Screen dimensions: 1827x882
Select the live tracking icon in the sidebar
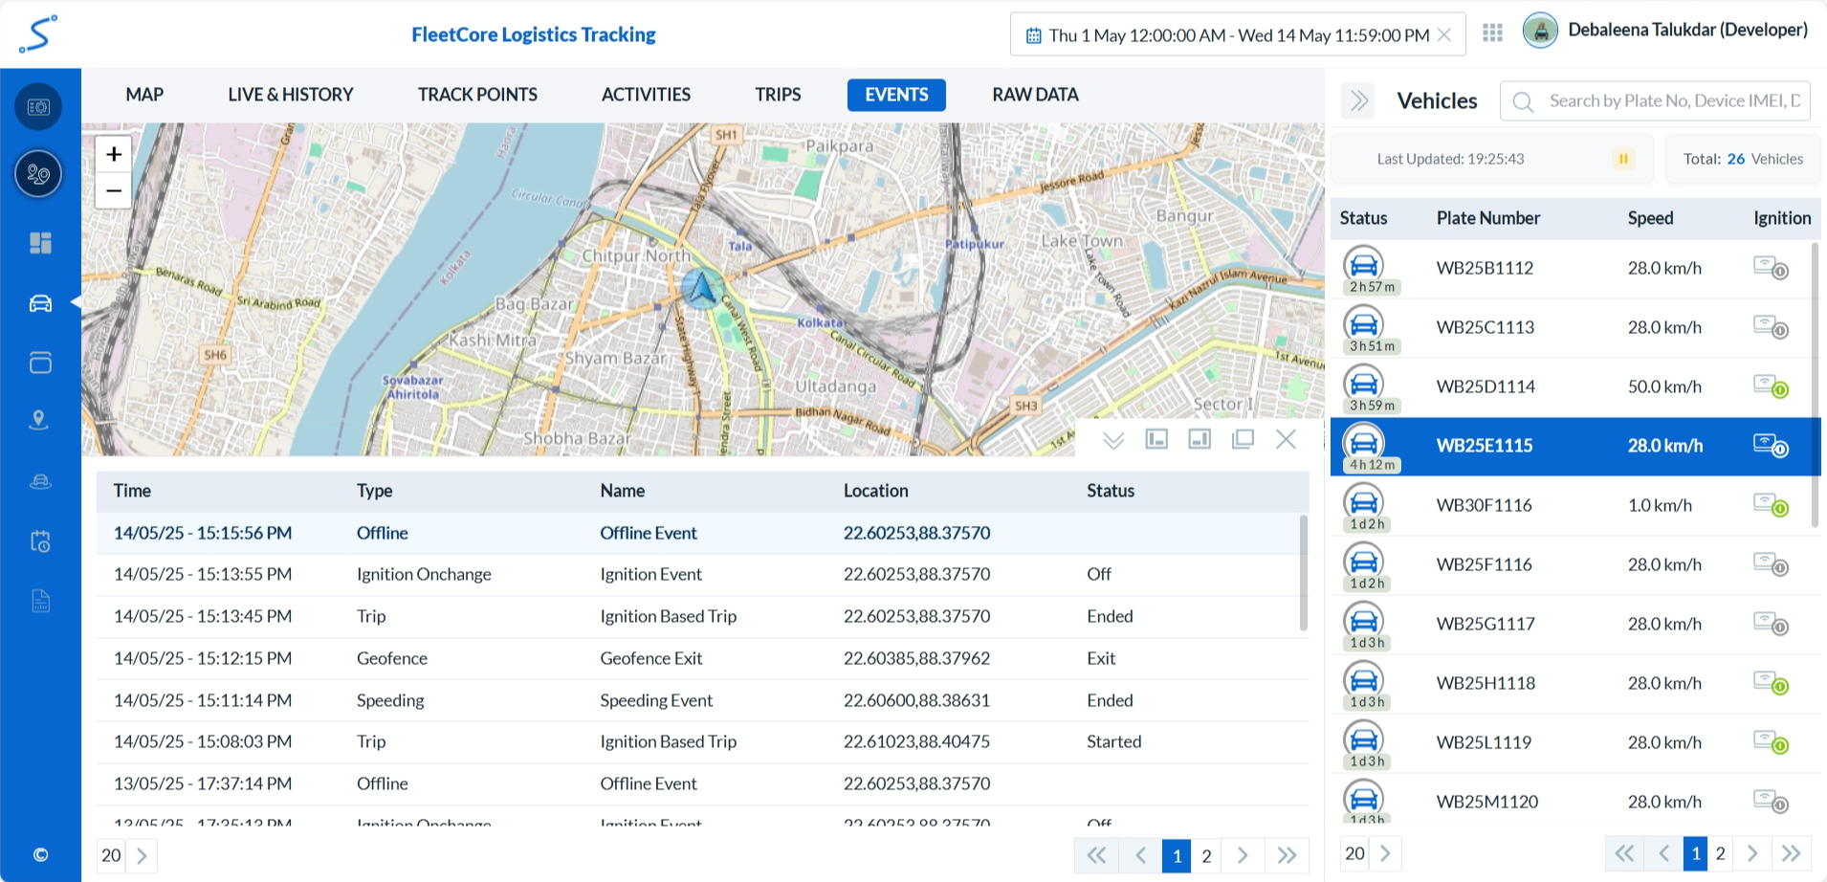point(38,174)
